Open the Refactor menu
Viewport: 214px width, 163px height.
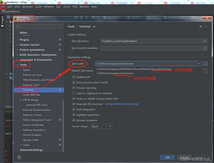(49, 7)
